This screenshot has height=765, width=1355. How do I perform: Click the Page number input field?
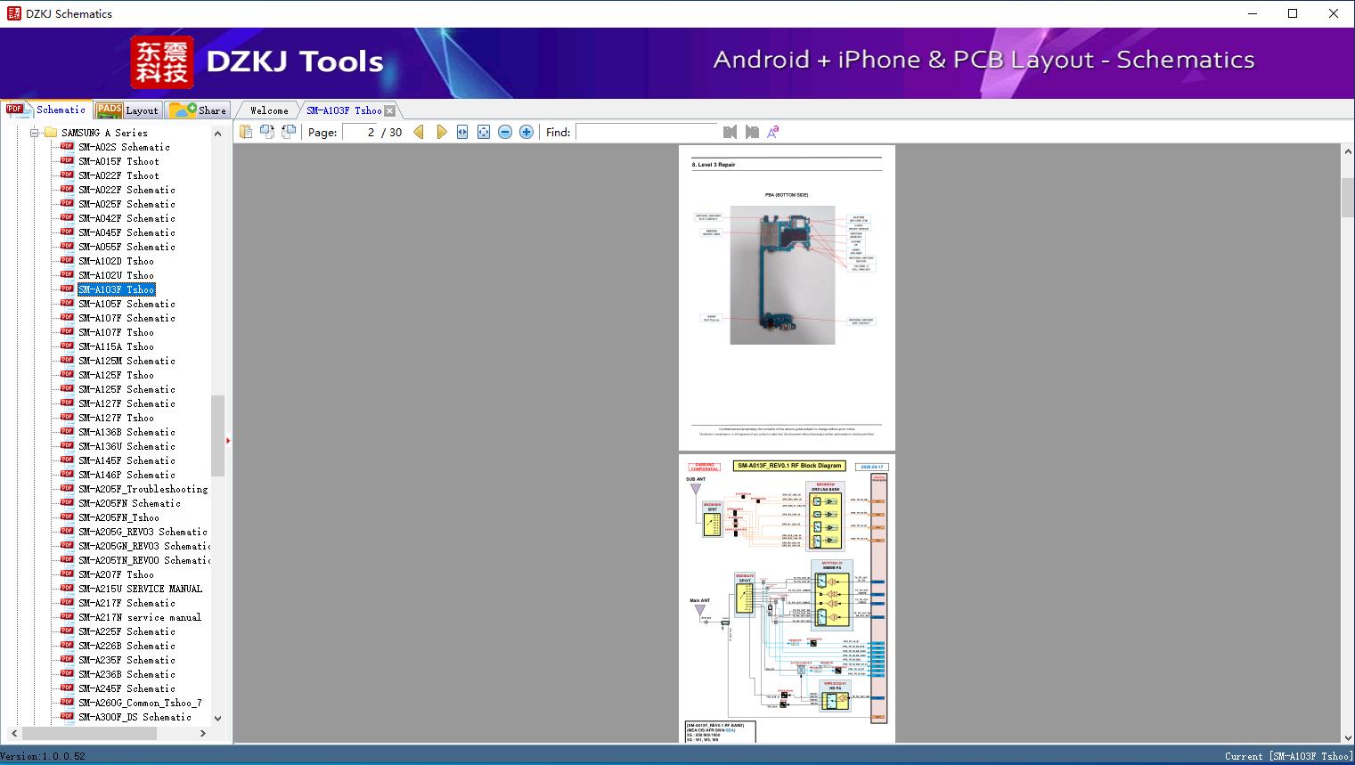[x=361, y=132]
